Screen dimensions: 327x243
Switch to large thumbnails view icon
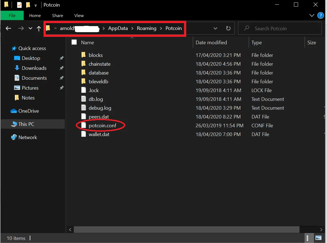tap(318, 238)
